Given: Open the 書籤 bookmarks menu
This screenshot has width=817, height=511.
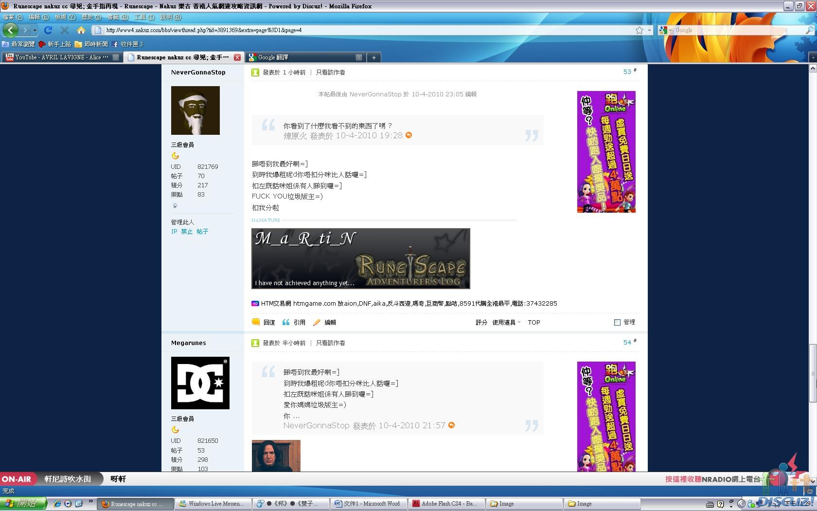Looking at the screenshot, I should tap(117, 17).
